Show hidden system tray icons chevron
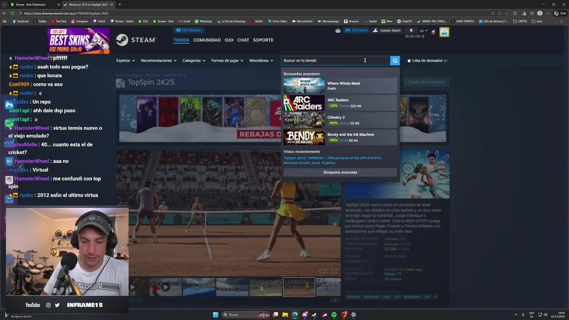This screenshot has height=320, width=569. pyautogui.click(x=516, y=315)
